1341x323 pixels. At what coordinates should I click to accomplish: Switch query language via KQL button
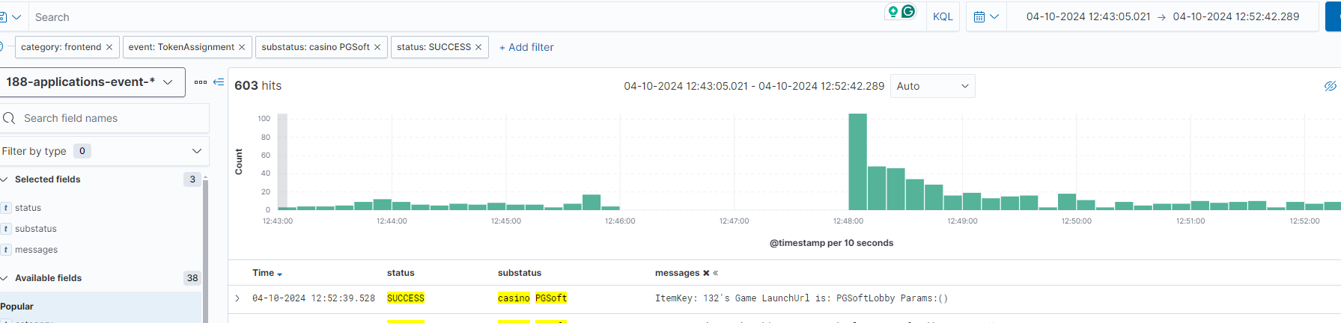pos(943,16)
